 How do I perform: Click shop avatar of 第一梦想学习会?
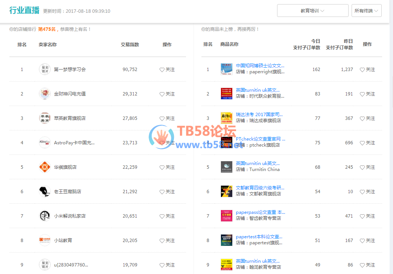(44, 69)
